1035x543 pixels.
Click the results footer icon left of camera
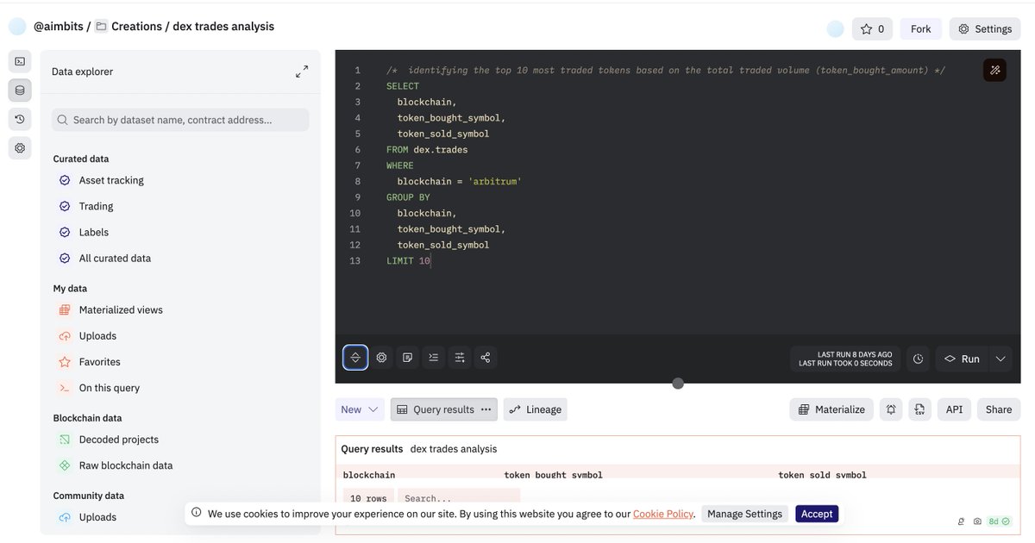(962, 521)
